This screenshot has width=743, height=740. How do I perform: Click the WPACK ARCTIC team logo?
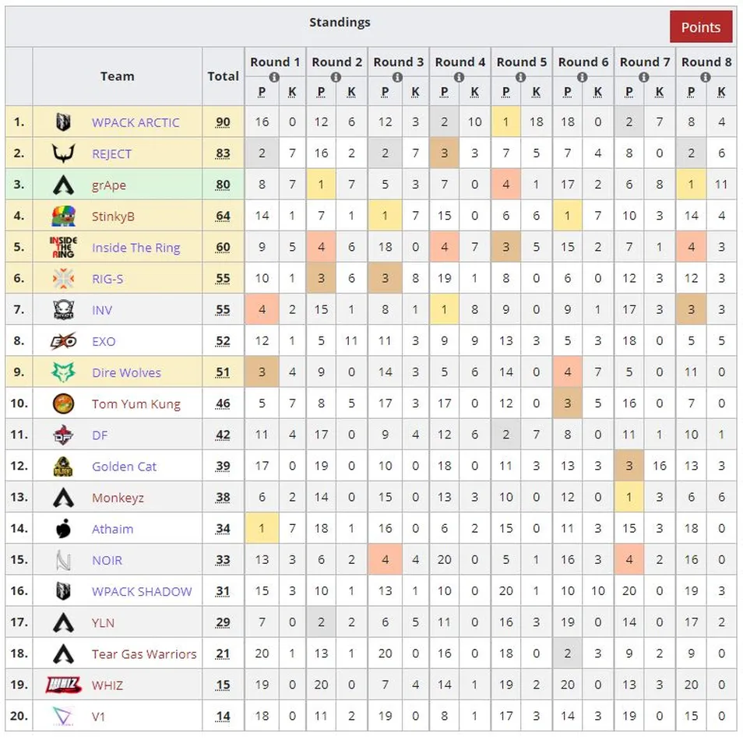(63, 122)
